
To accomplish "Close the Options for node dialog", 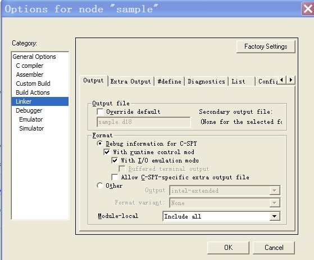I will point(308,8).
